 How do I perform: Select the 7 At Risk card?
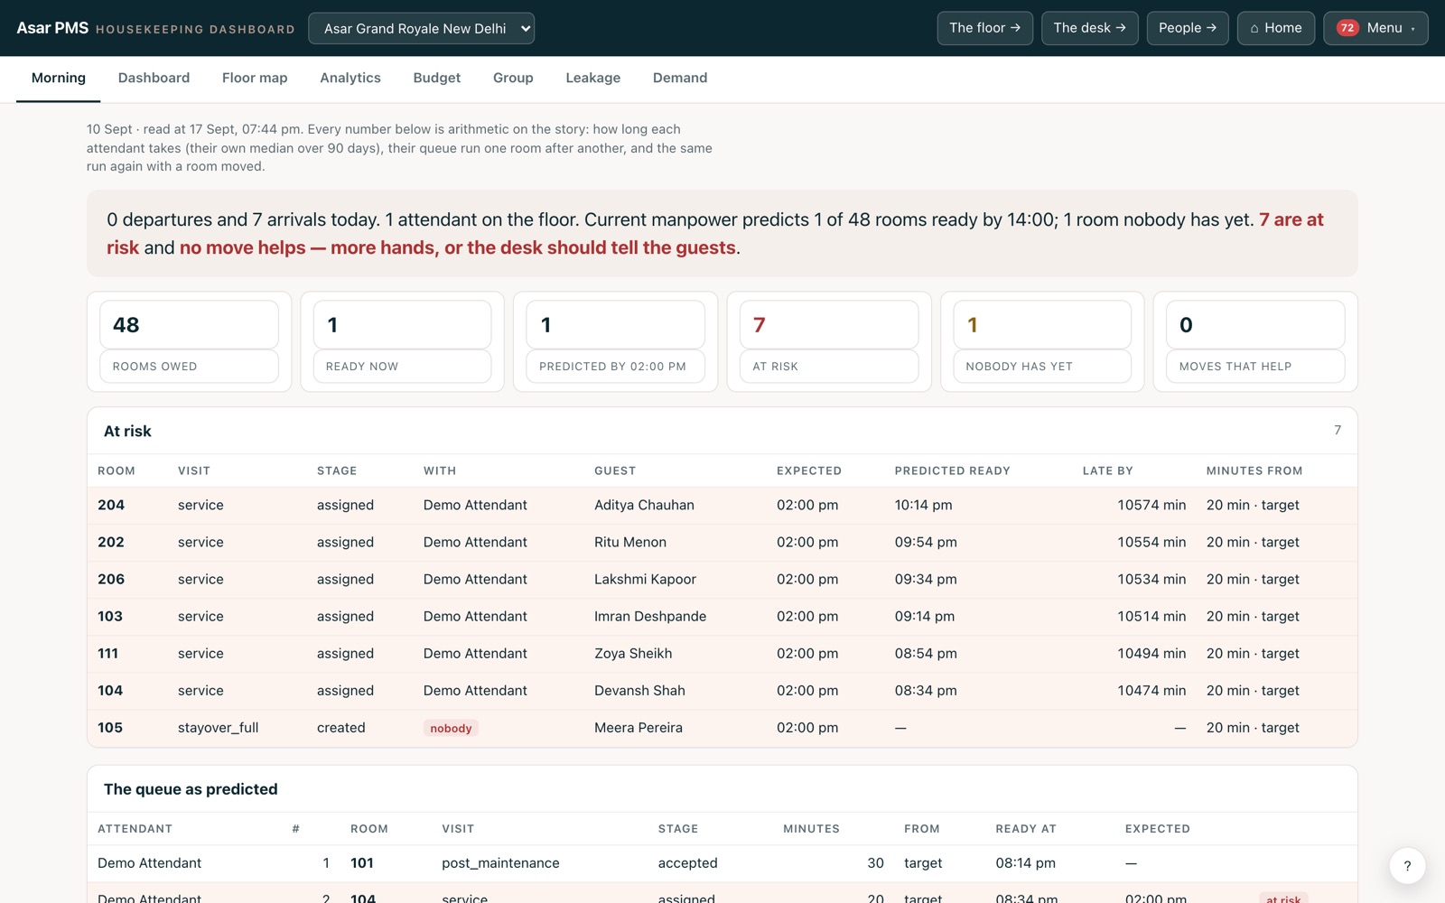click(x=829, y=341)
